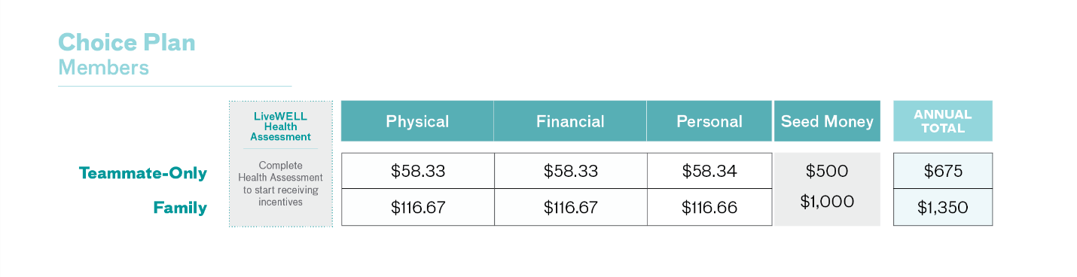The image size is (1077, 277).
Task: Select the Physical column header
Action: pos(417,121)
